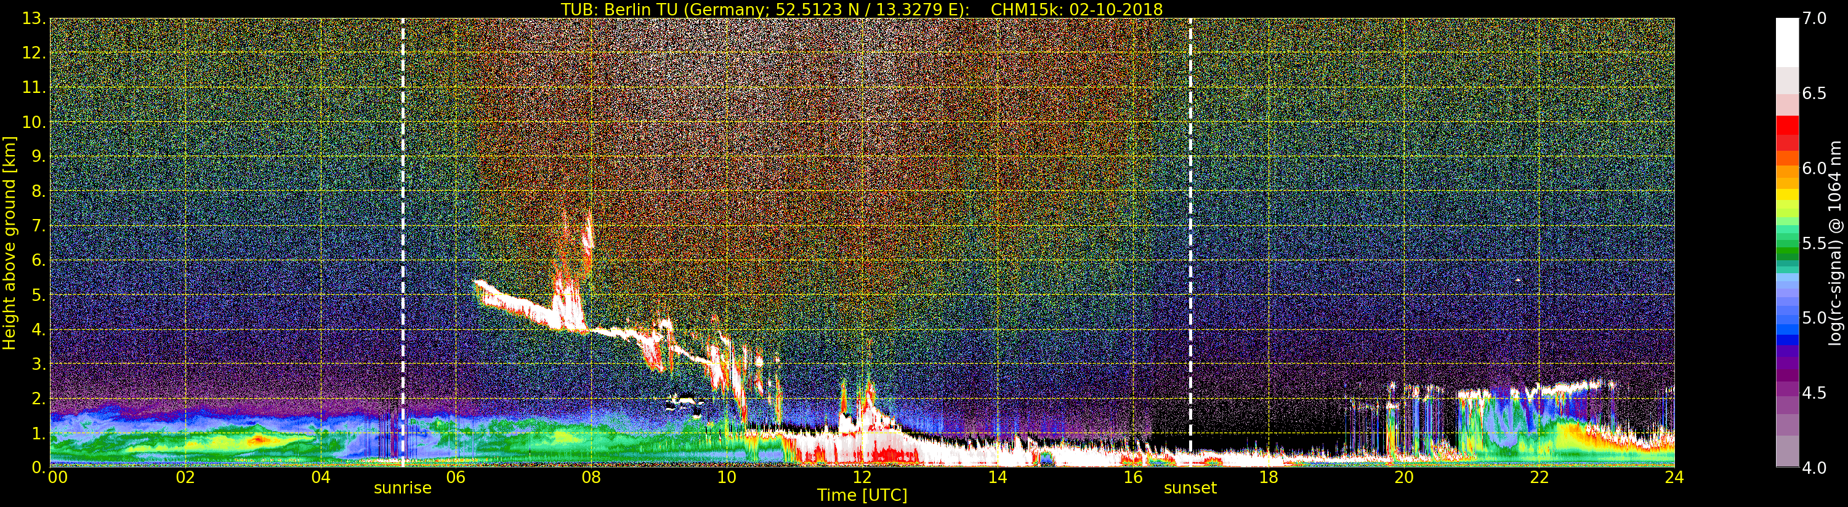Select the '5.5' colorbar tick label
The image size is (1848, 507).
[1814, 243]
